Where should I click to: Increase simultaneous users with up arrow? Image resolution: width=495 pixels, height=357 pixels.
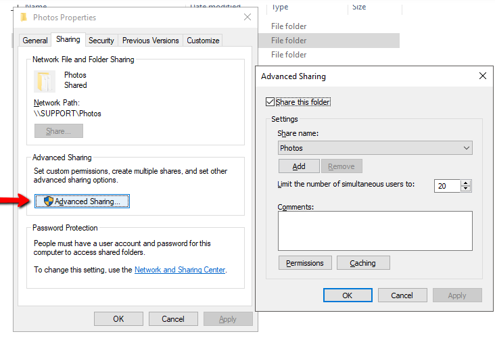pos(466,183)
